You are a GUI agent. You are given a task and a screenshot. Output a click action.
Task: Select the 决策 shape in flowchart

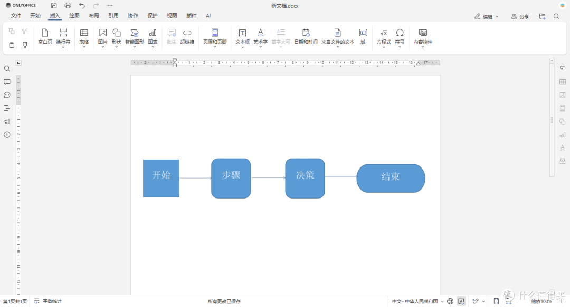(x=305, y=178)
